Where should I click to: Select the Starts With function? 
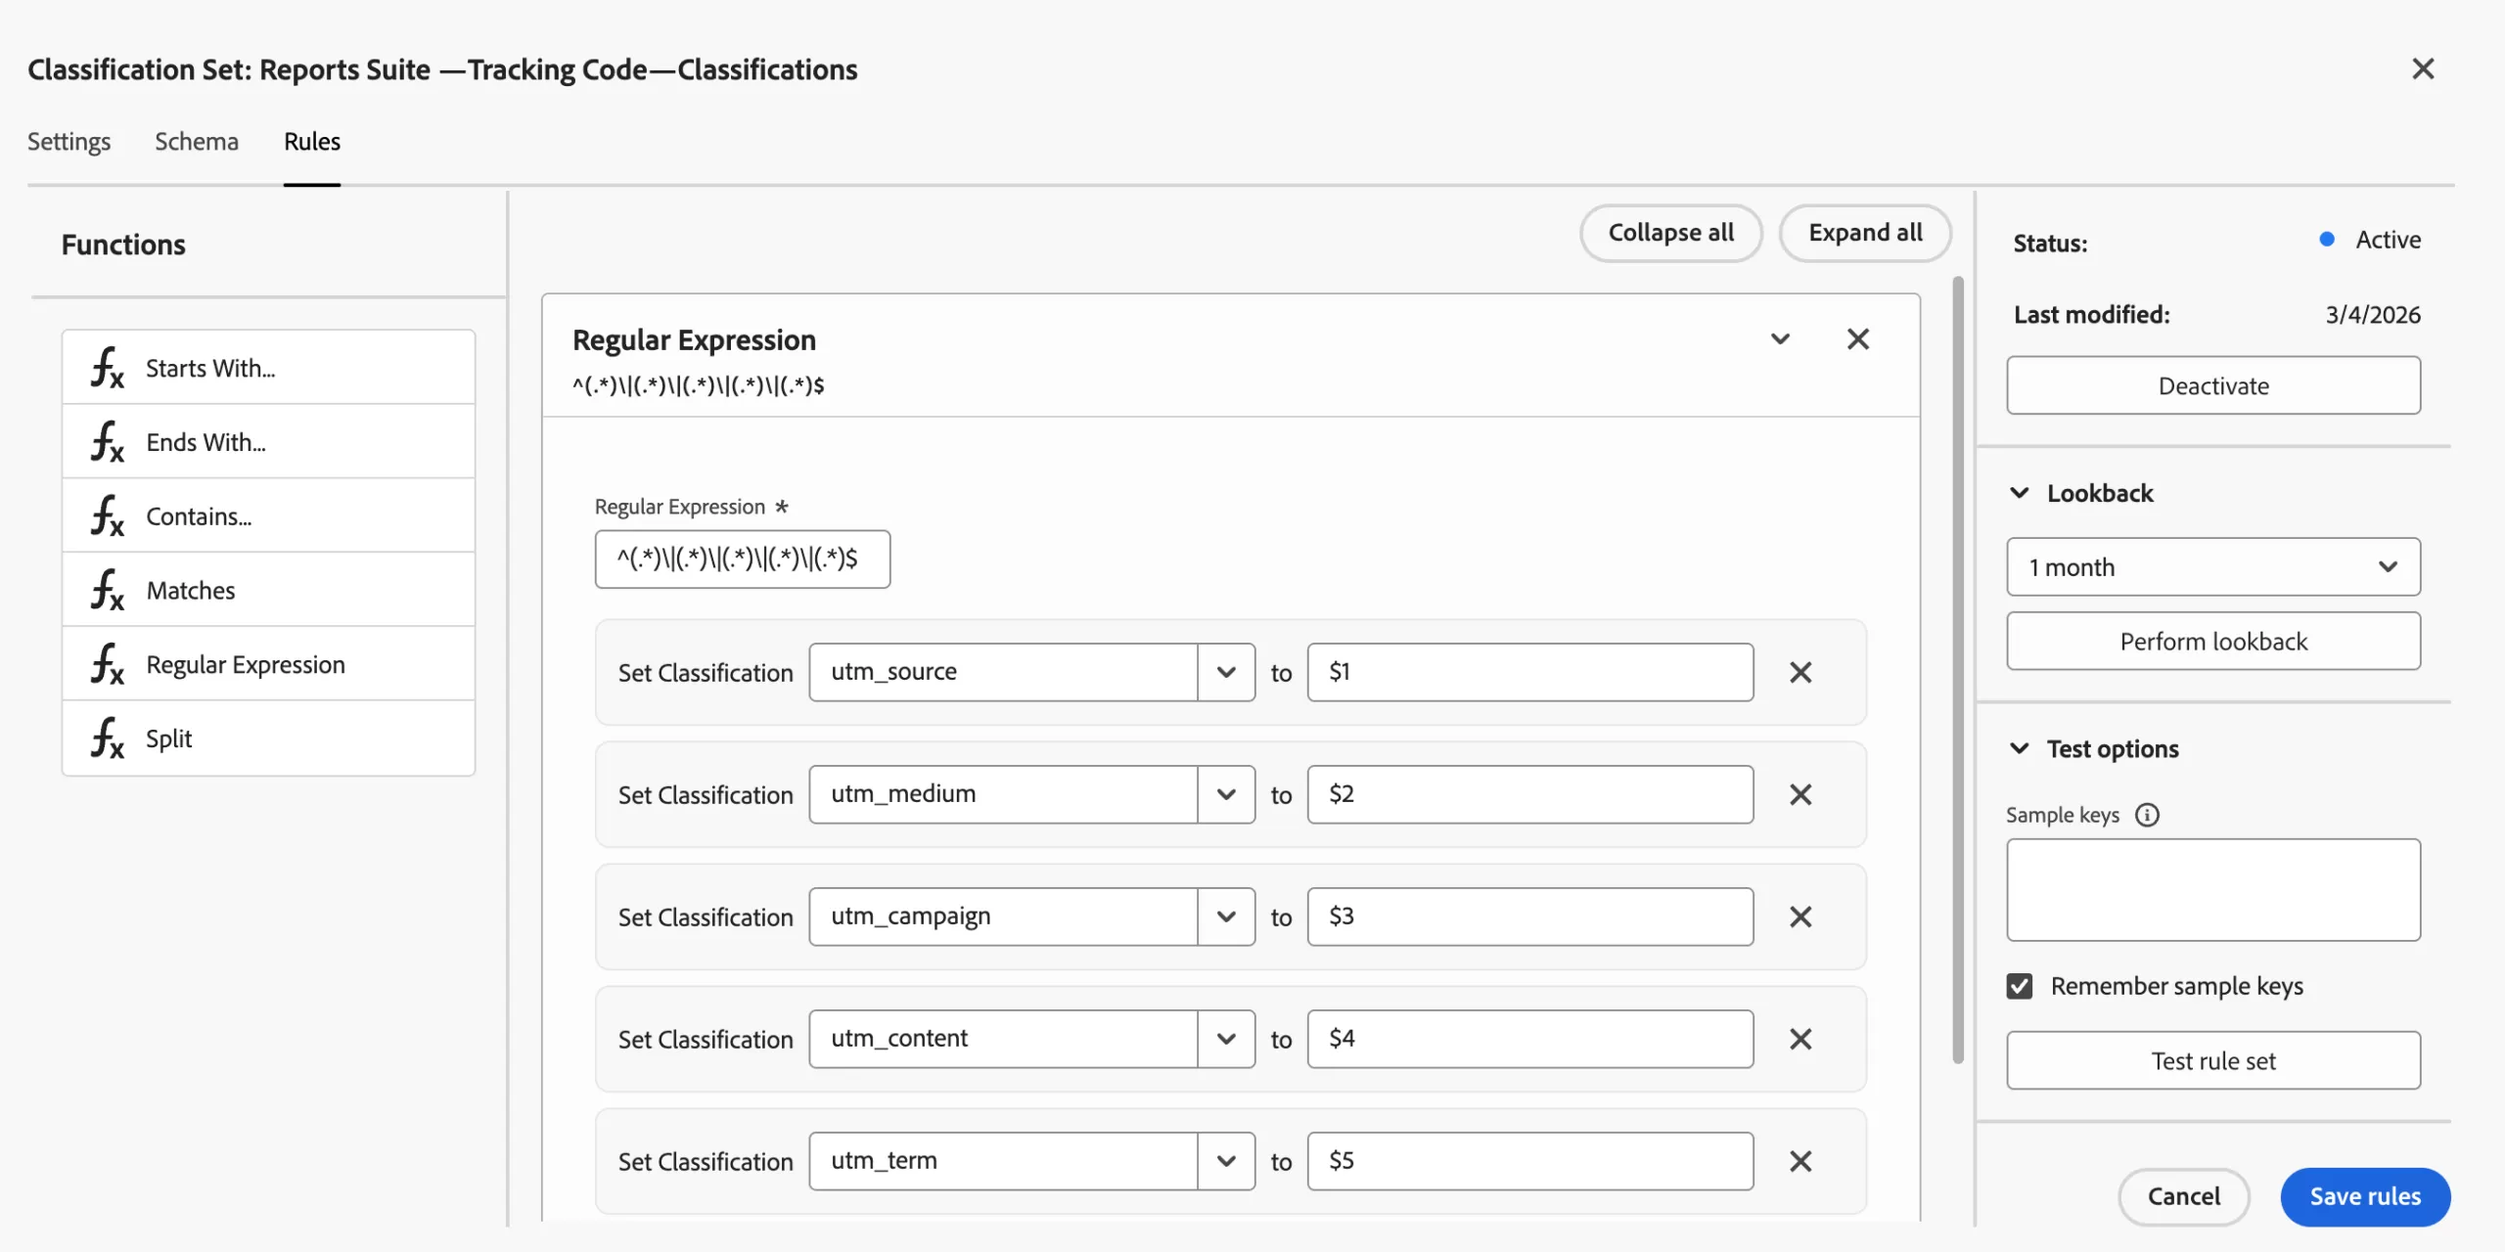(x=209, y=368)
